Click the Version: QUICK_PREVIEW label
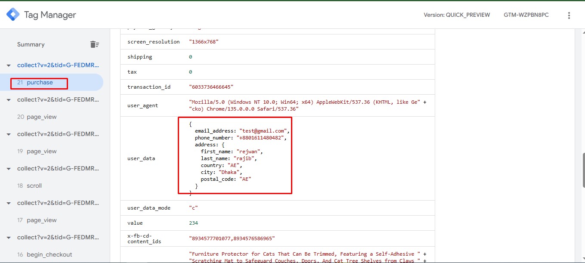585x263 pixels. point(457,15)
